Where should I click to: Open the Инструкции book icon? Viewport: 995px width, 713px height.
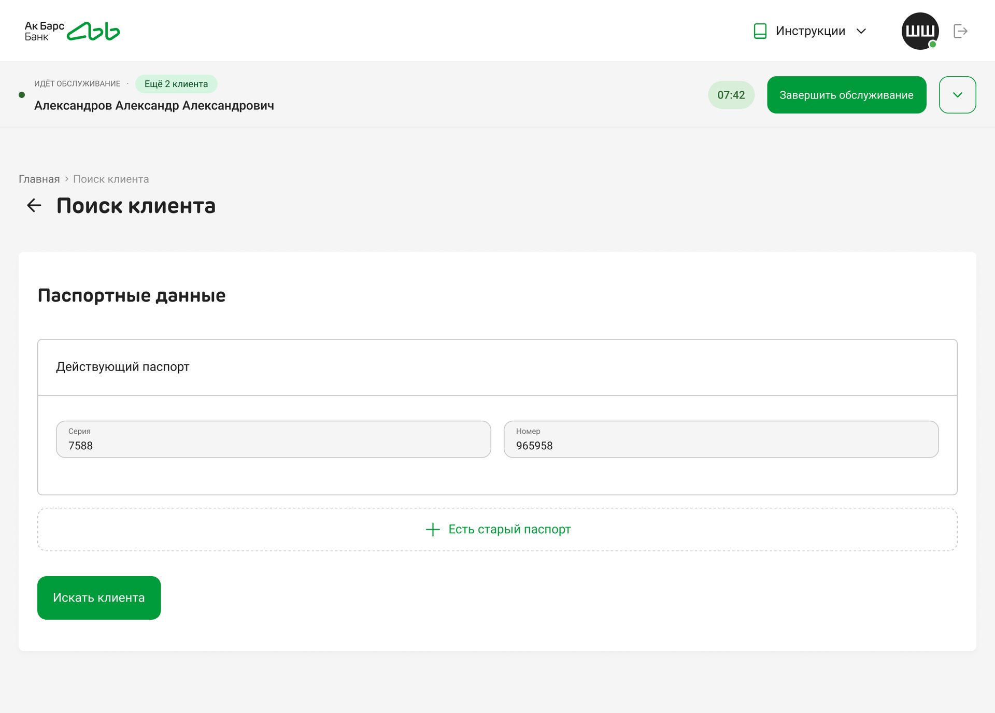tap(760, 31)
